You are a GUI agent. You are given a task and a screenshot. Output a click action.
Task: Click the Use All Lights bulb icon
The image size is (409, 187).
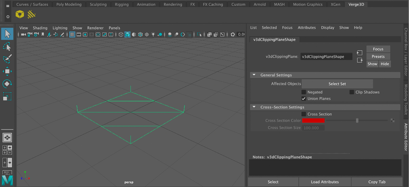point(153,34)
